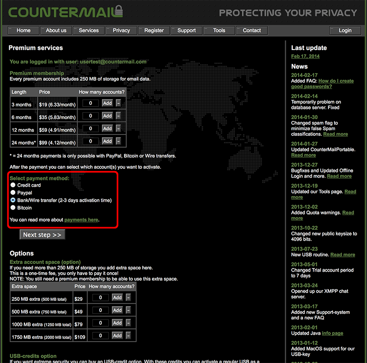Focus account quantity field for 12 months

pyautogui.click(x=91, y=128)
